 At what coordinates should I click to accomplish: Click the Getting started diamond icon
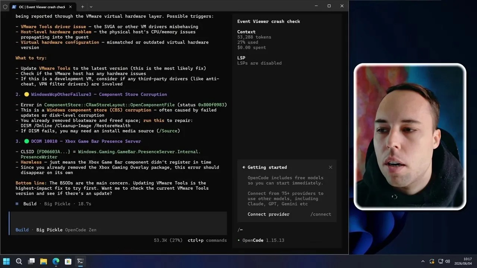pyautogui.click(x=244, y=167)
